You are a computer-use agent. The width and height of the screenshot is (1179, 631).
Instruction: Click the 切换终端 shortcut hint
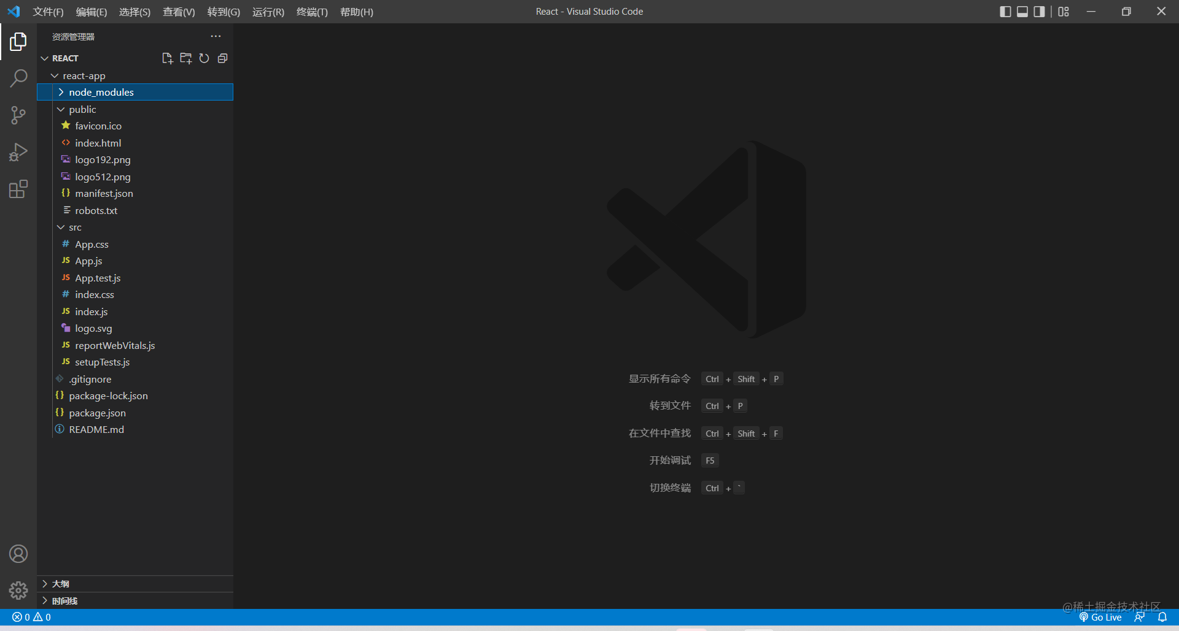670,488
